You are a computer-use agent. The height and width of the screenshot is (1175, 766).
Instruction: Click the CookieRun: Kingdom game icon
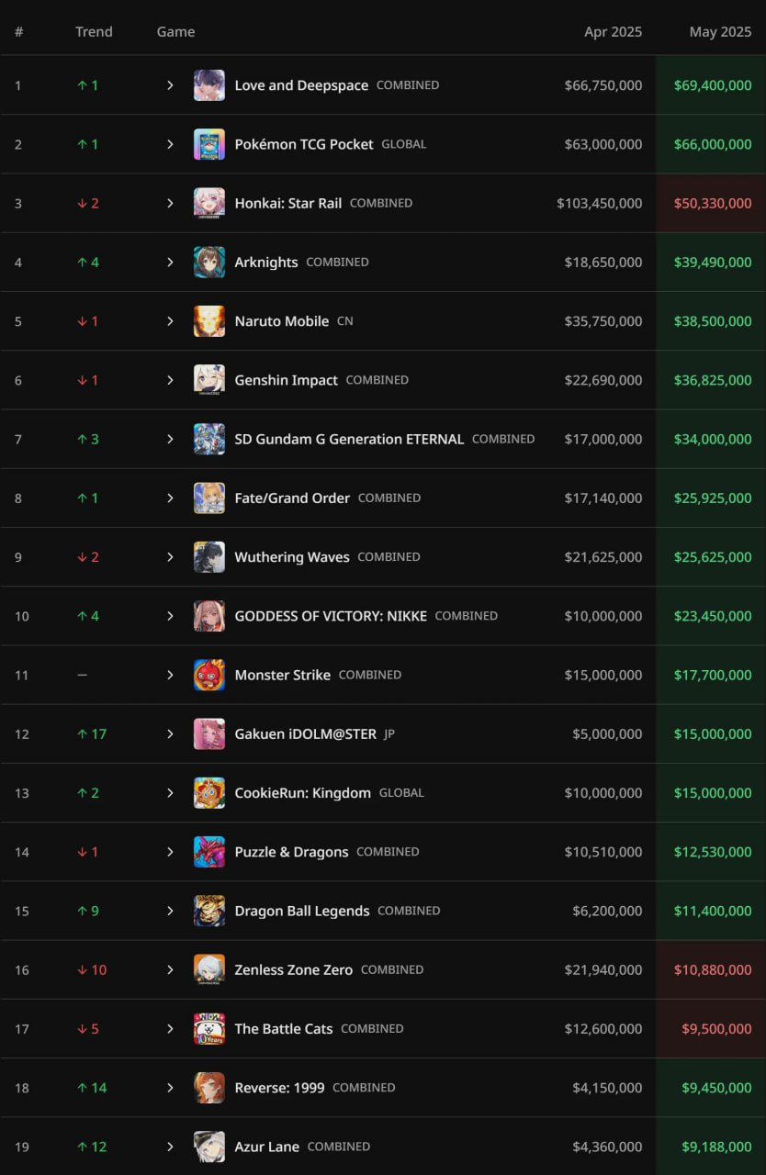(208, 793)
